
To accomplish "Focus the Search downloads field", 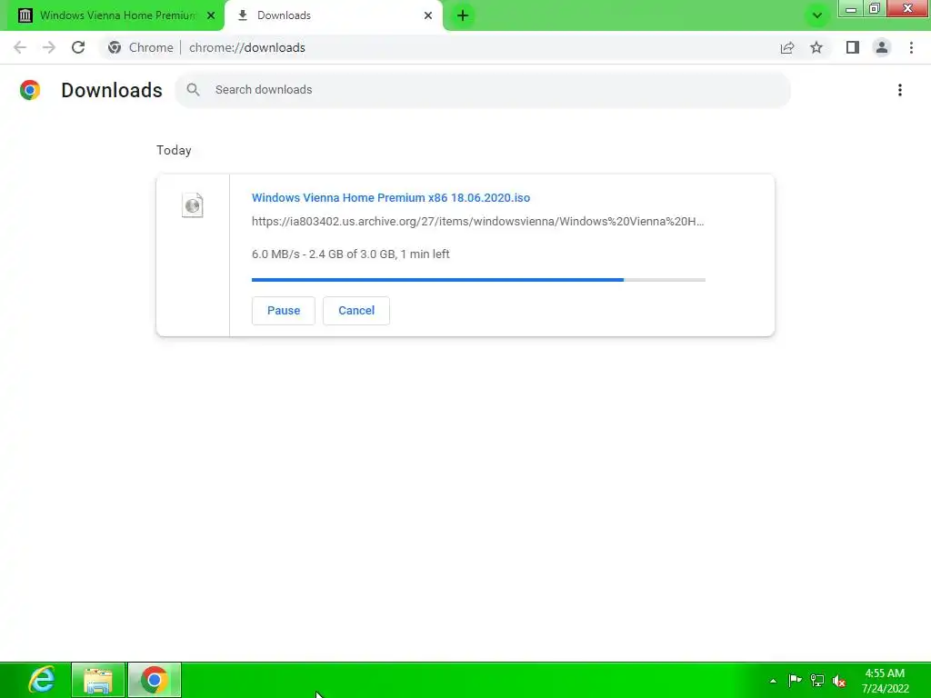I will (483, 90).
